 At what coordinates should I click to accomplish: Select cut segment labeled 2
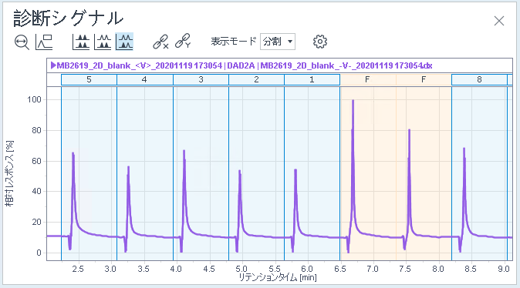(256, 79)
